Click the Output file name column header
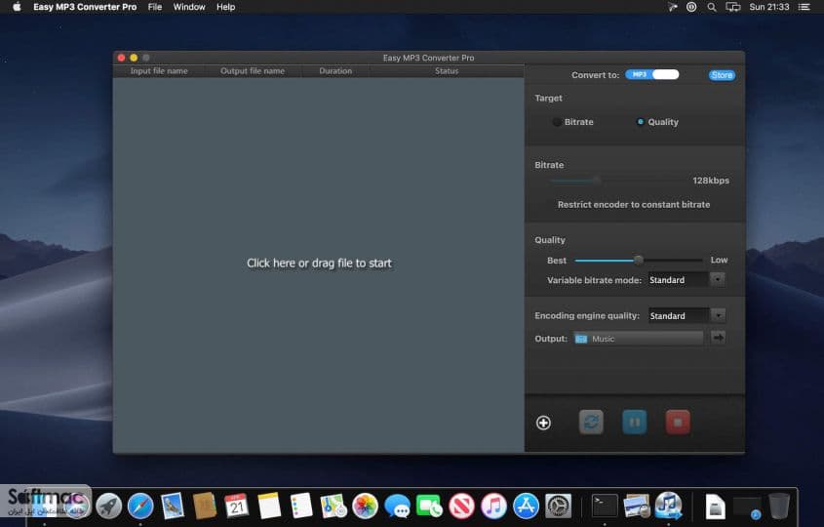824x527 pixels. pos(253,71)
